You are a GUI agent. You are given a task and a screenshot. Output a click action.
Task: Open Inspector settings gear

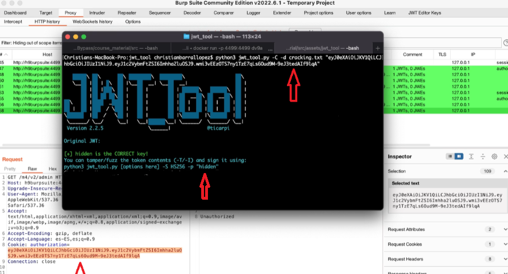(x=494, y=157)
